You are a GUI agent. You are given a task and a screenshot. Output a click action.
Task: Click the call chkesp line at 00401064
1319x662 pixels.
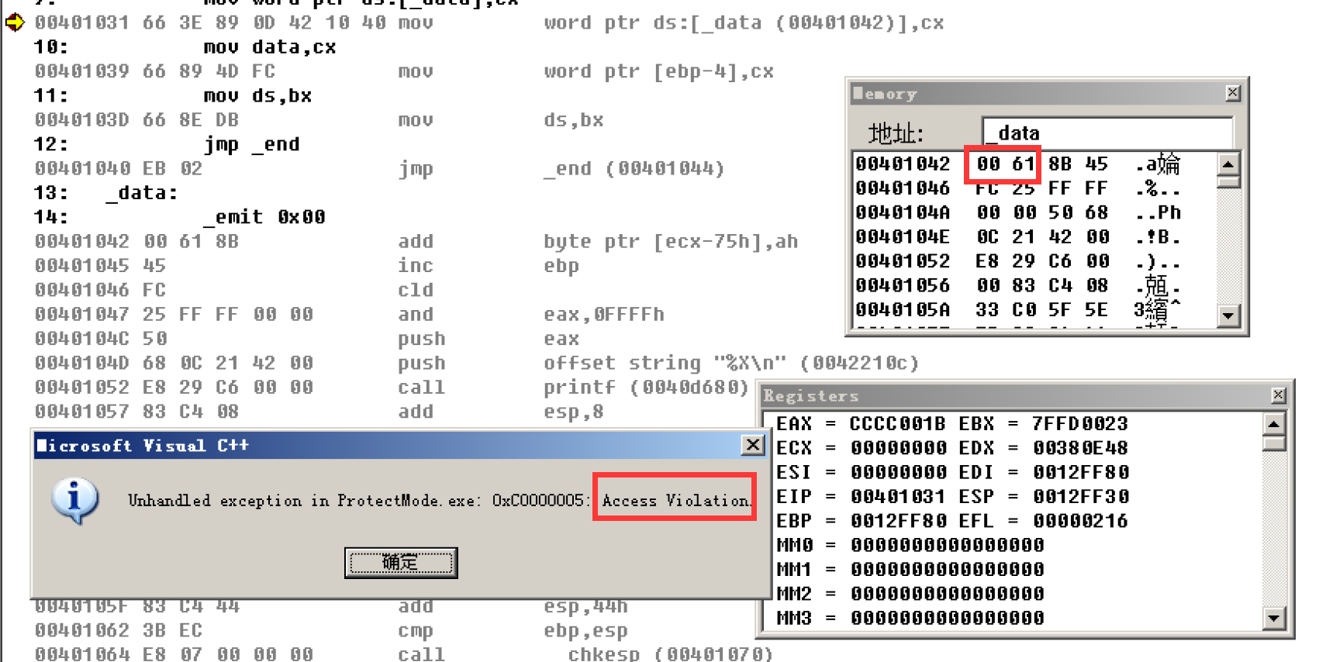403,654
